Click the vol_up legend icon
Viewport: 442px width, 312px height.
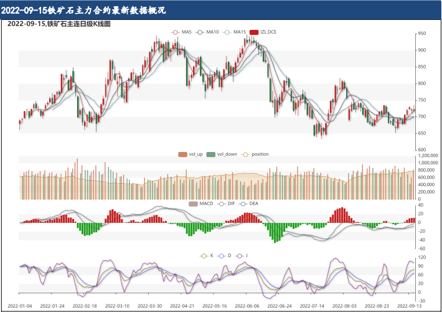[182, 154]
